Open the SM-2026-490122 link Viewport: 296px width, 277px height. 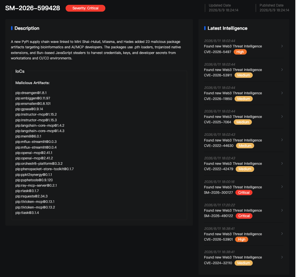click(x=218, y=216)
